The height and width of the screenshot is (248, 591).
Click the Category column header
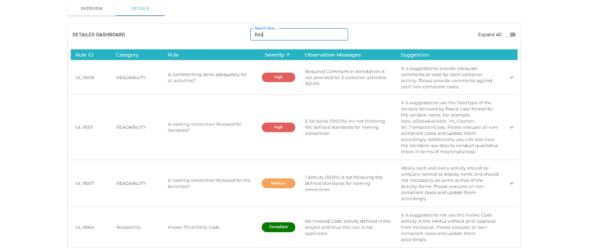(127, 55)
